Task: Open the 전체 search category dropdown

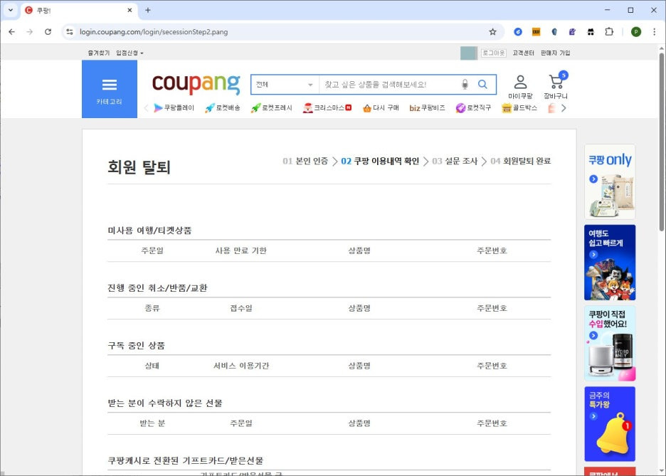Action: tap(285, 85)
